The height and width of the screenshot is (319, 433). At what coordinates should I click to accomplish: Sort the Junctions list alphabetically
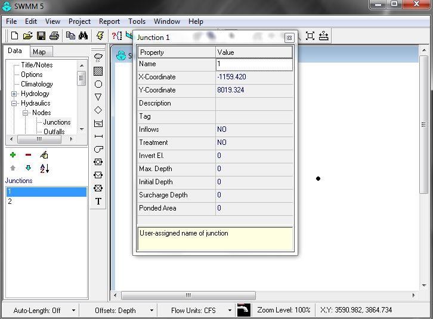(44, 168)
